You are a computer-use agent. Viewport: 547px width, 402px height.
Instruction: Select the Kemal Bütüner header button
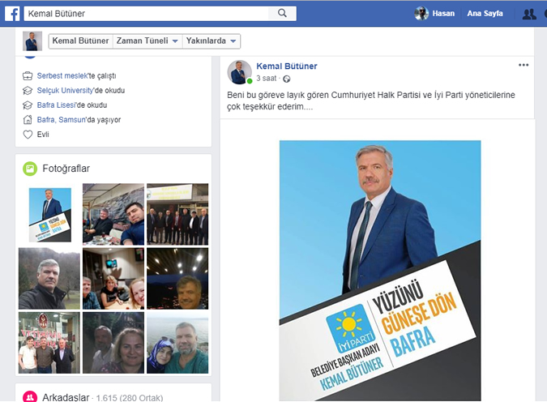click(x=80, y=41)
